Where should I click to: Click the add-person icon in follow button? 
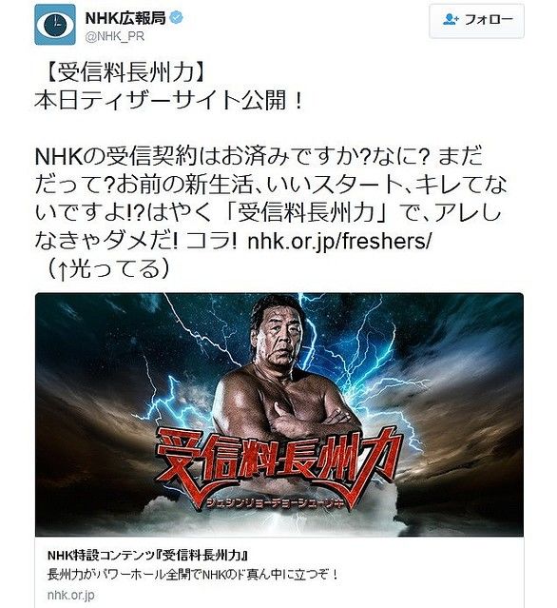451,19
